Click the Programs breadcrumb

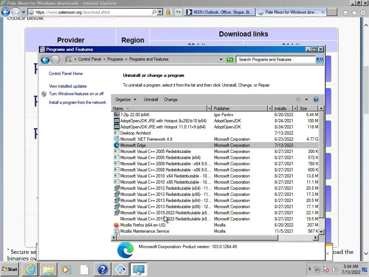pos(115,60)
